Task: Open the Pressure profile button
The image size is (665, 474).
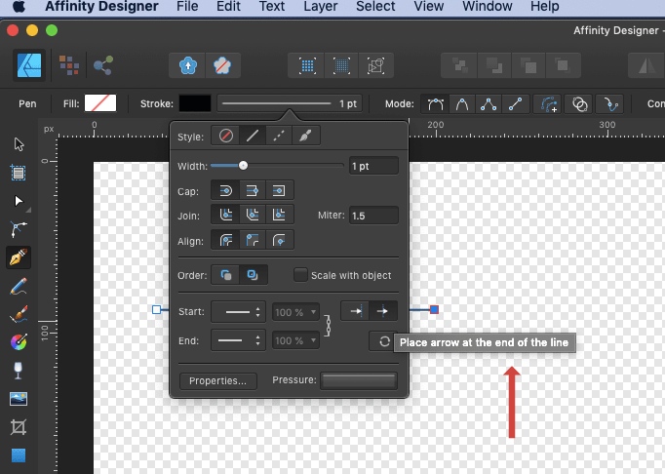Action: click(358, 380)
